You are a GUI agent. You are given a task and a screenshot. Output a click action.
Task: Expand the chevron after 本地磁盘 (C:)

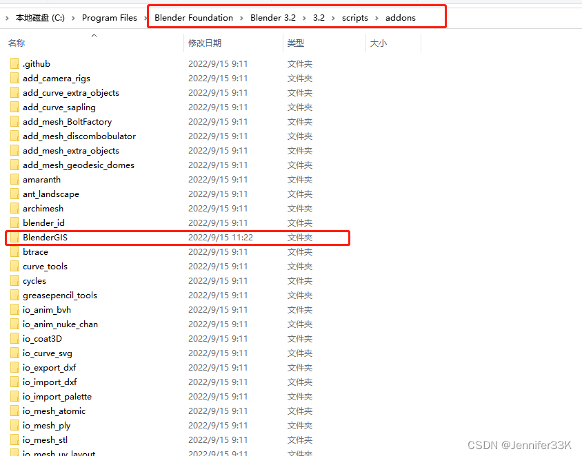73,18
